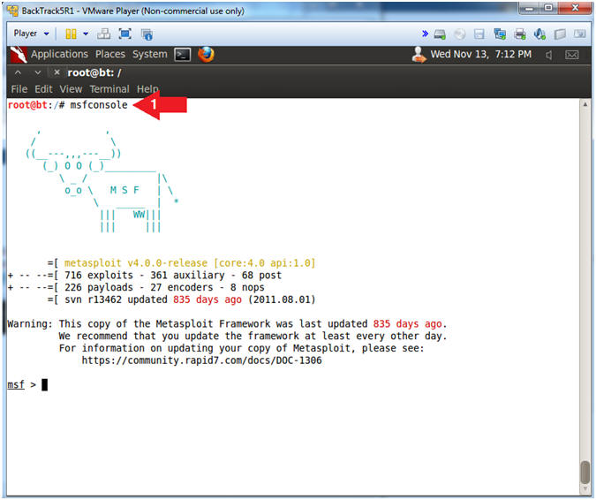The height and width of the screenshot is (500, 596).
Task: Click the BackTrack dragon logo icon
Action: [x=19, y=55]
